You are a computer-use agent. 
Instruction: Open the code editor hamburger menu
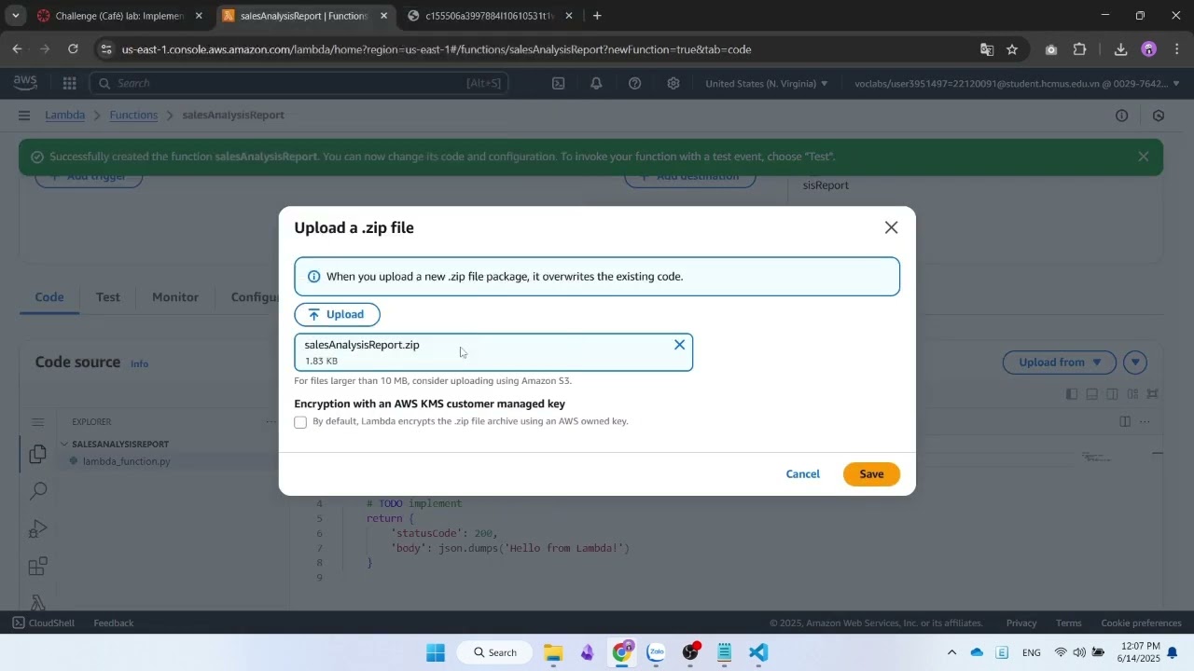point(37,422)
